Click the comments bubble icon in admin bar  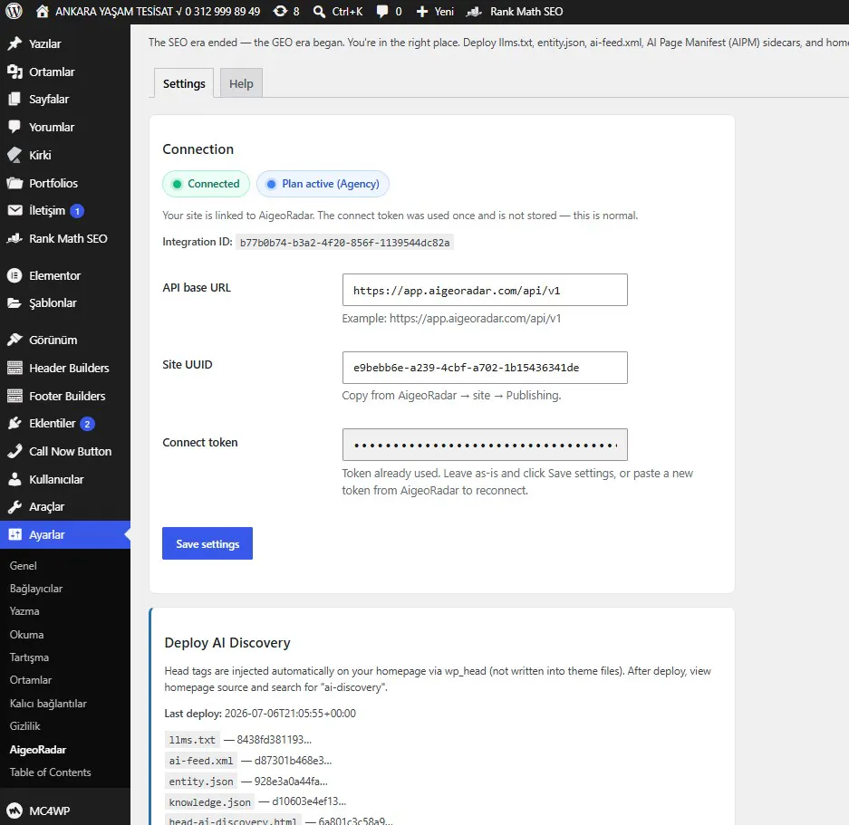coord(382,12)
